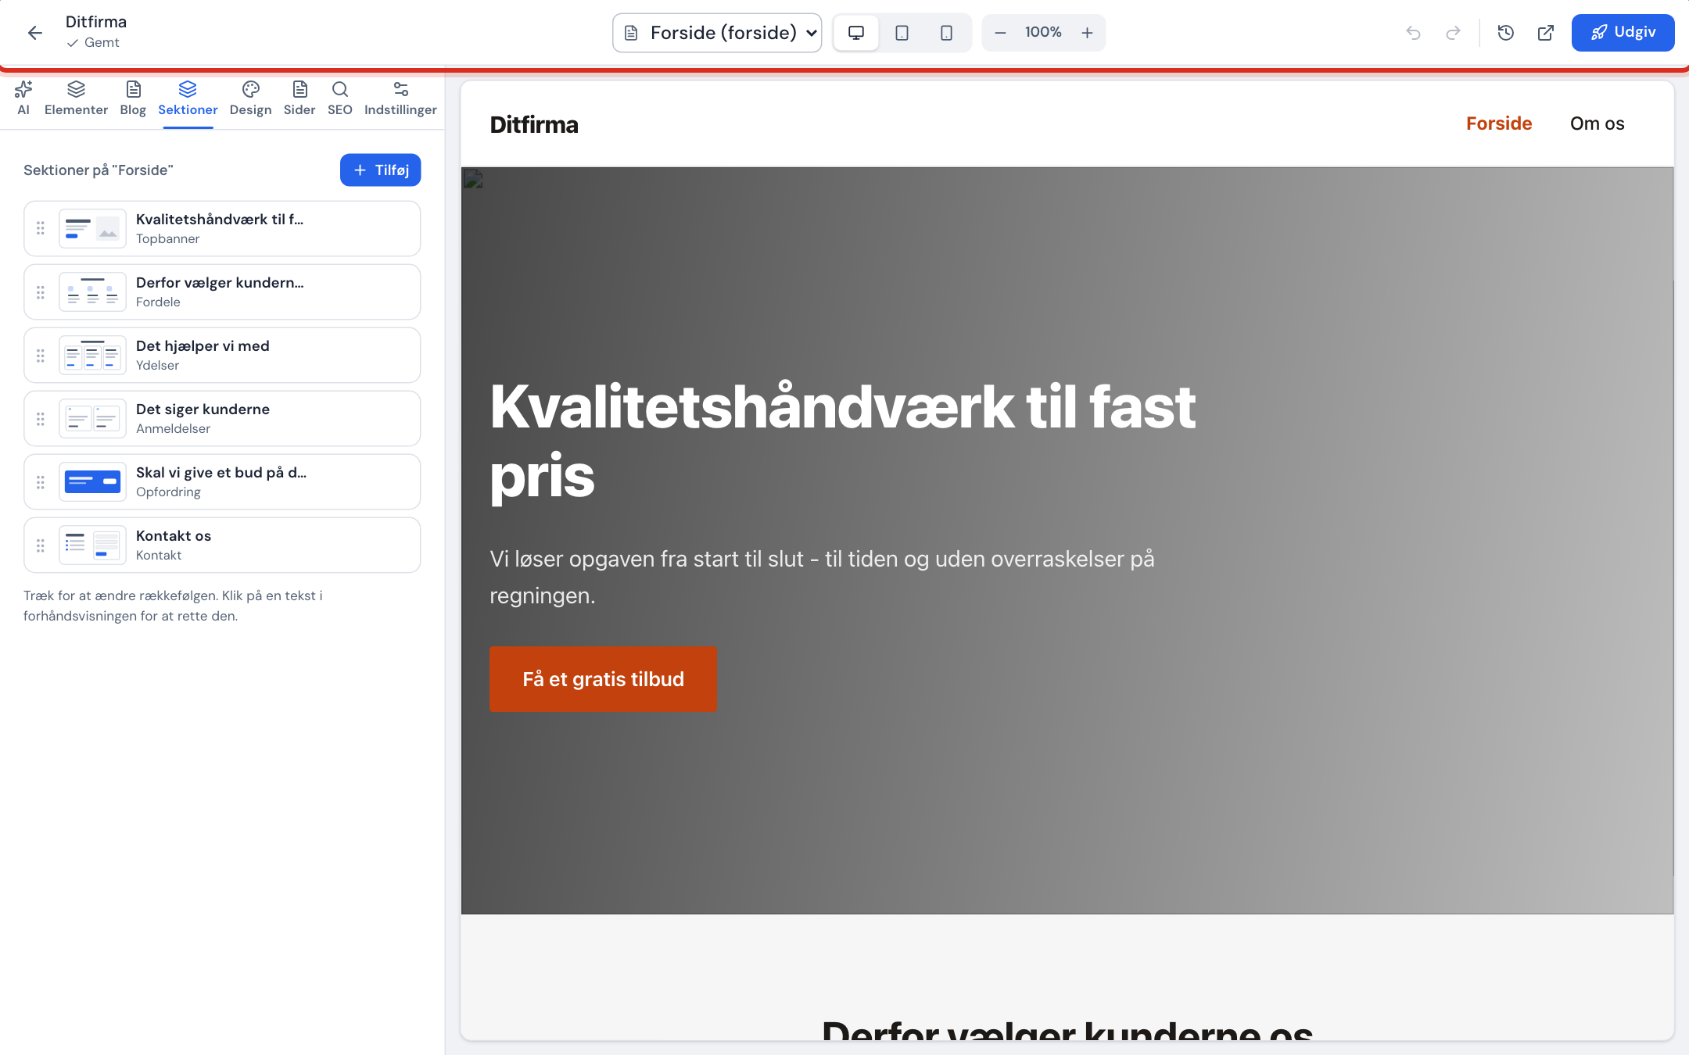Open the Blog tab

(133, 98)
